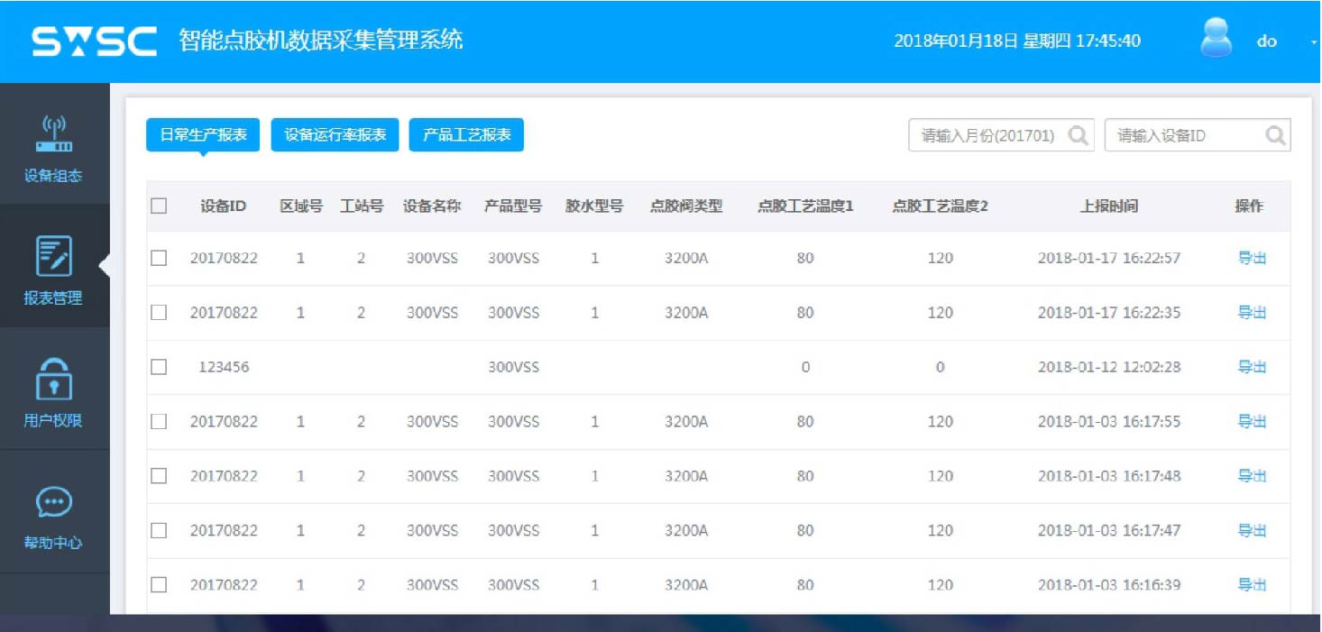Click the 请输入月份 input field
This screenshot has height=632, width=1322.
(987, 136)
